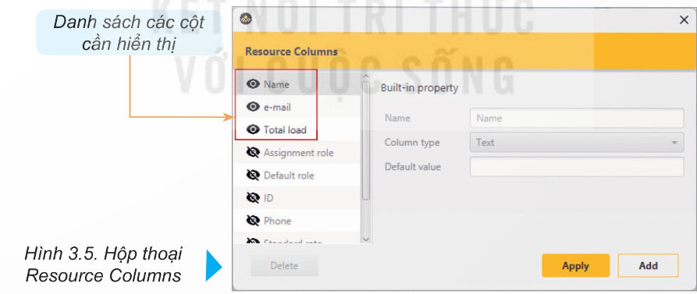Screen dimensions: 697x294
Task: Toggle visibility of e-mail column
Action: click(x=253, y=107)
